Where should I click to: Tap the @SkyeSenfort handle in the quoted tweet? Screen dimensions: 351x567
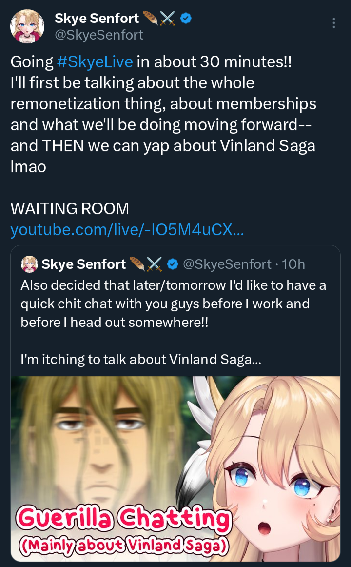click(227, 264)
